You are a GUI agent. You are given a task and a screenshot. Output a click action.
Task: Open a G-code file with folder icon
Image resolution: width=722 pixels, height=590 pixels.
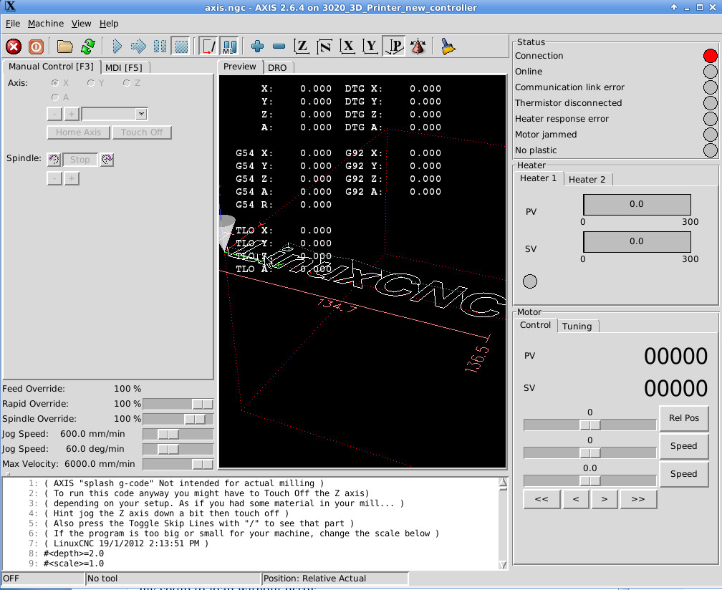point(65,47)
